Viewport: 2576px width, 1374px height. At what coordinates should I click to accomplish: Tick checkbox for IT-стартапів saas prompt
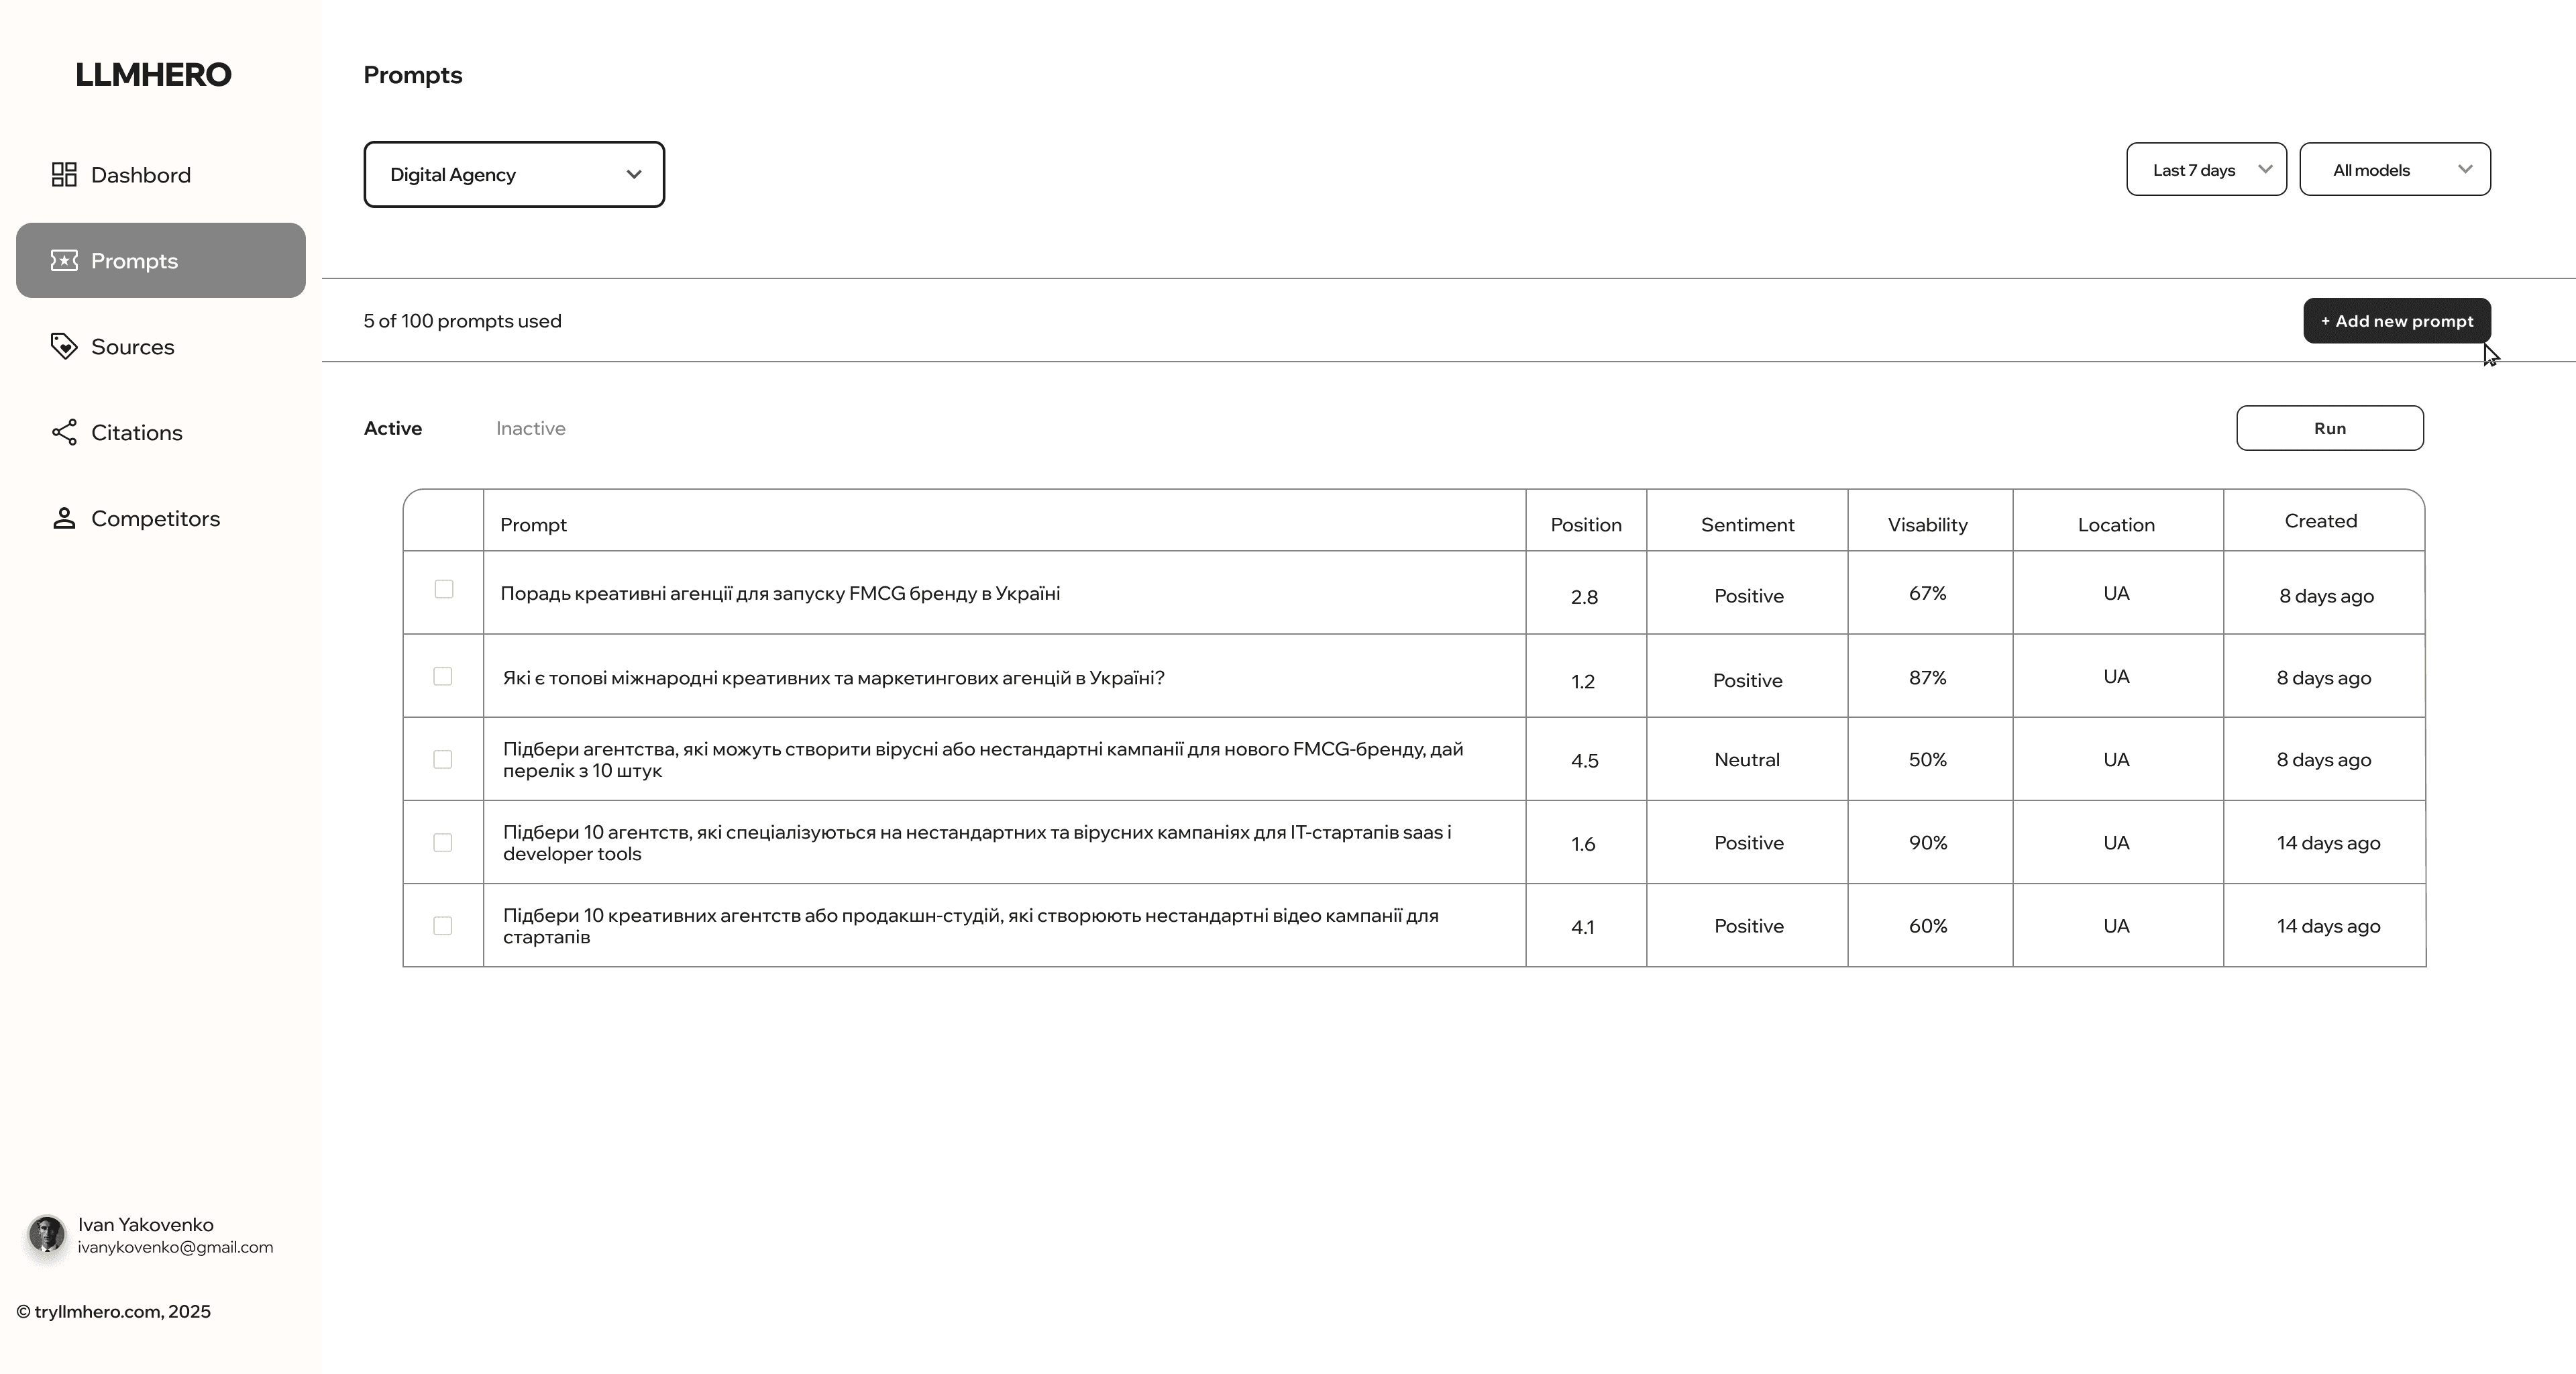[x=443, y=842]
